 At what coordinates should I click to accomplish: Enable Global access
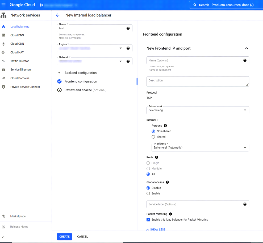point(148,193)
